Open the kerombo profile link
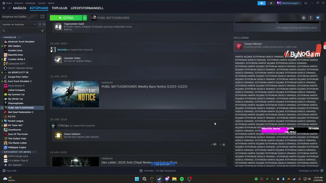The image size is (326, 183). click(62, 50)
